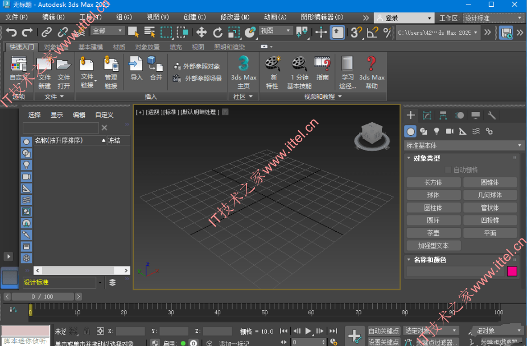The image size is (527, 346).
Task: Open the 动画(A) menu
Action: point(275,17)
